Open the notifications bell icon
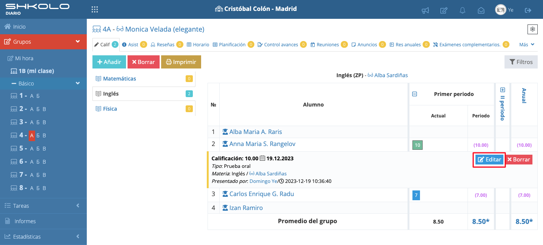Viewport: 543px width, 245px height. coord(462,11)
